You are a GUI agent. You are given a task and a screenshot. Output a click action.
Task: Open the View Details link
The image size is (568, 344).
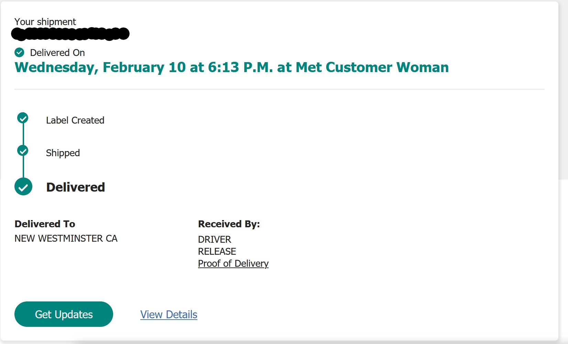coord(168,314)
